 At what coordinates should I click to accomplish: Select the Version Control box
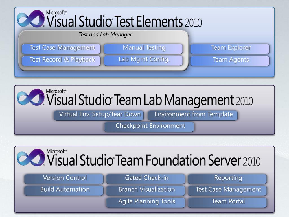tap(64, 179)
